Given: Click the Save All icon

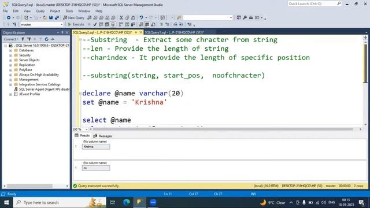Looking at the screenshot, I should [x=57, y=18].
